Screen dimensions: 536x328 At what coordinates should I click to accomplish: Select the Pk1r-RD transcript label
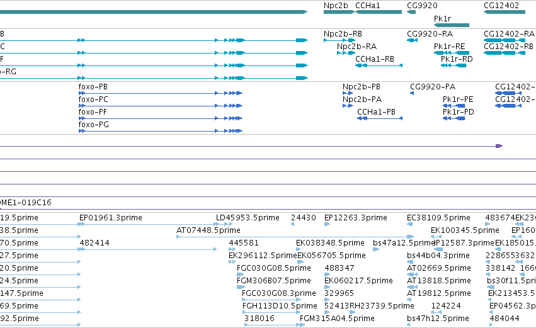[457, 59]
